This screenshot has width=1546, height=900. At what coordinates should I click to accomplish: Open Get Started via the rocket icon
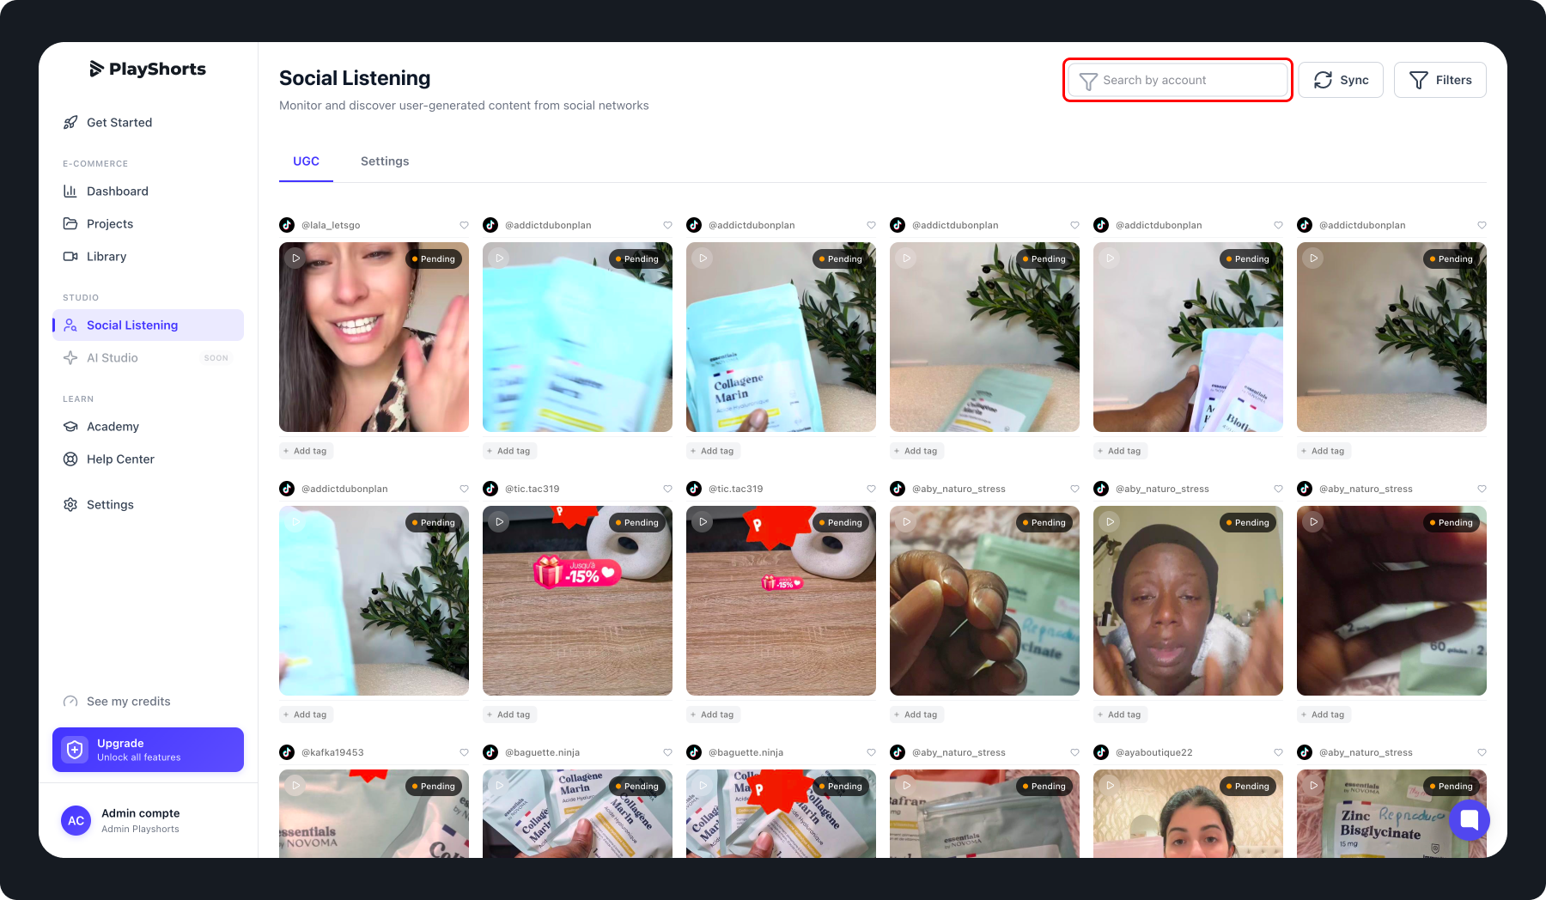tap(70, 123)
